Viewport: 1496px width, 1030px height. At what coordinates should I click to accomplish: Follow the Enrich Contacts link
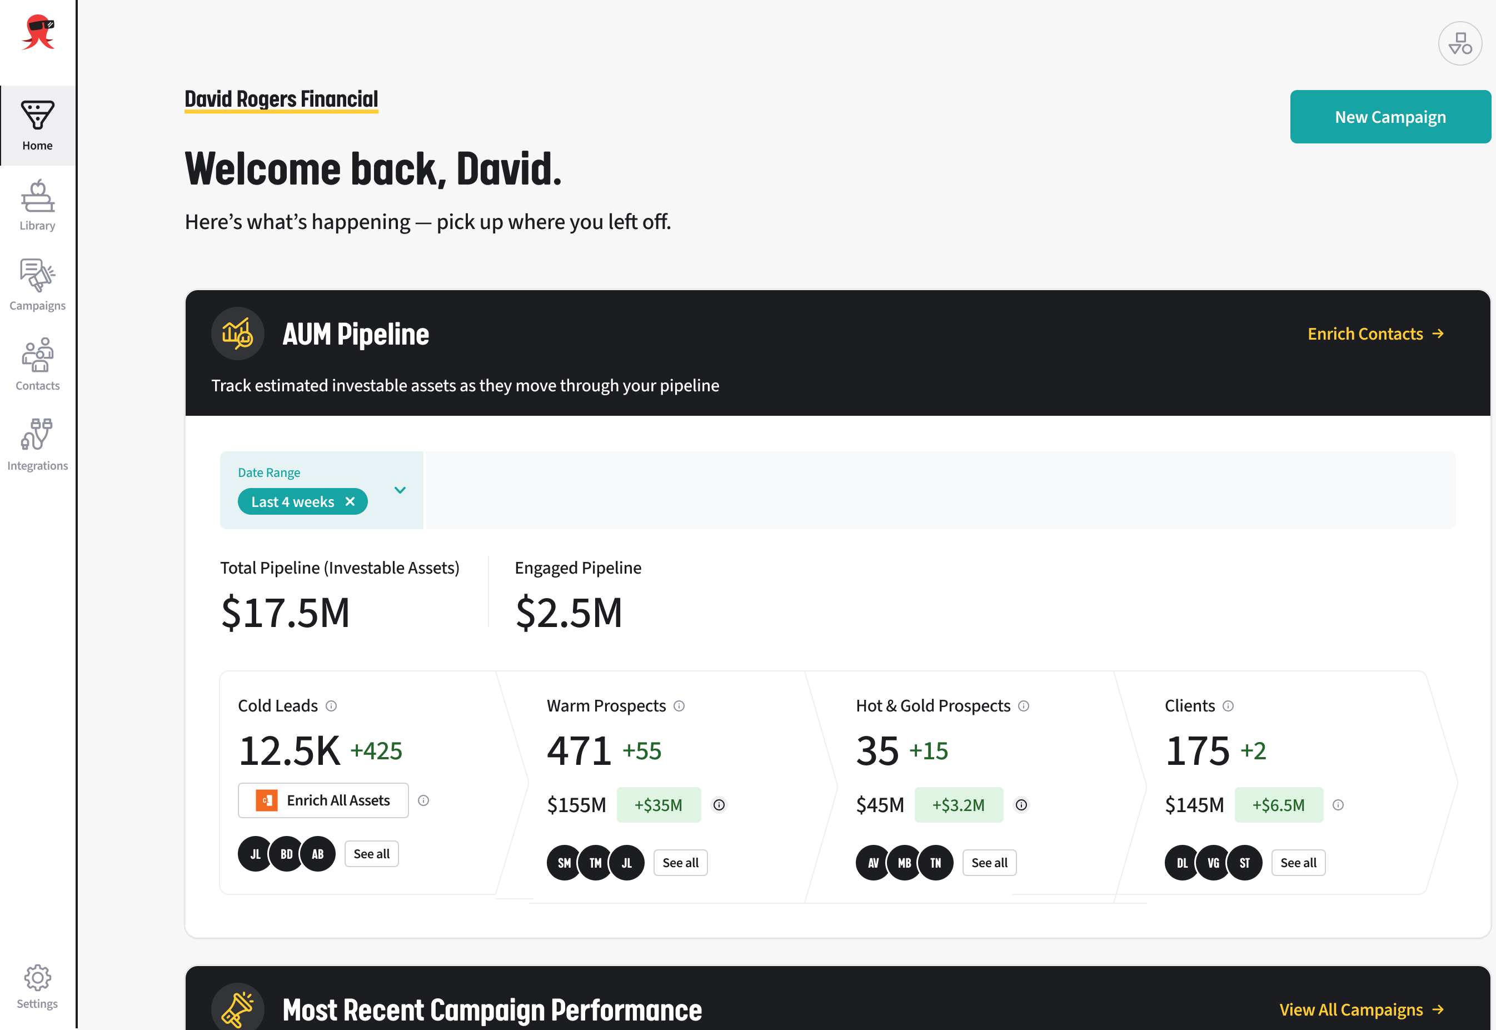pos(1375,334)
